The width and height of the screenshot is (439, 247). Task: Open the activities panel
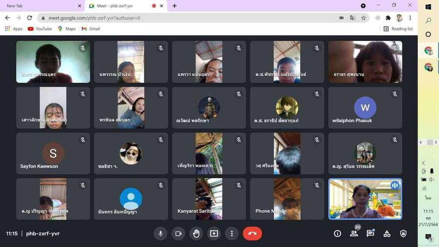click(387, 233)
